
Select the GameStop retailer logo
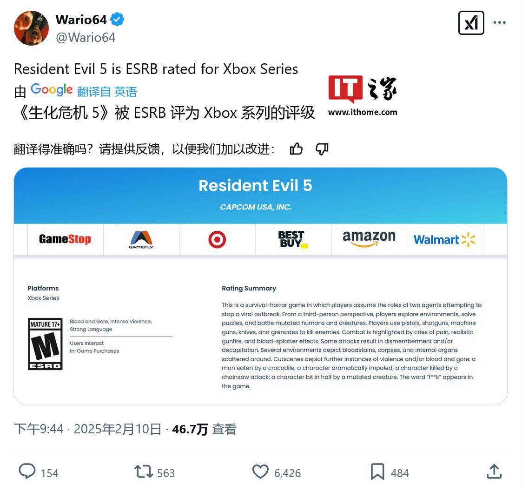click(x=65, y=239)
